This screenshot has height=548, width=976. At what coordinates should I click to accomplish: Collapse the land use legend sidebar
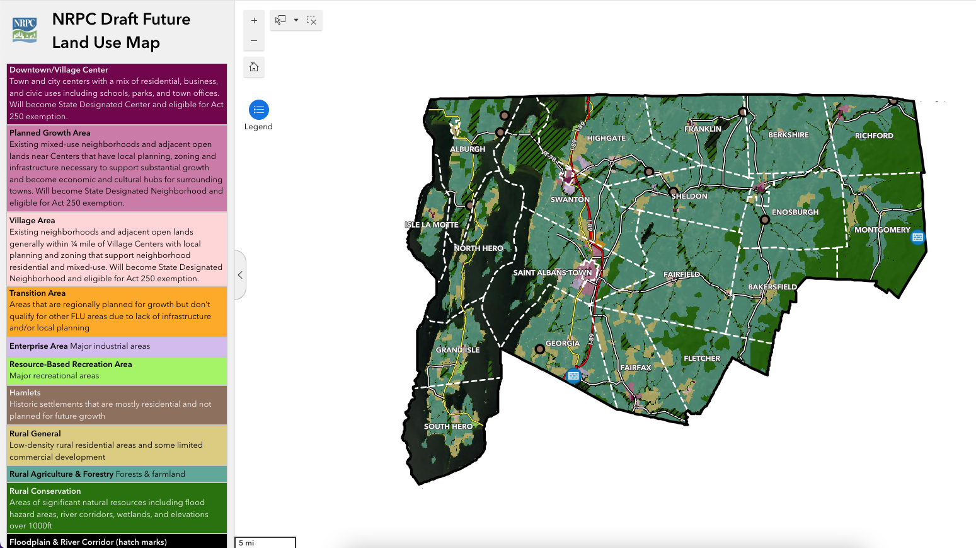240,274
